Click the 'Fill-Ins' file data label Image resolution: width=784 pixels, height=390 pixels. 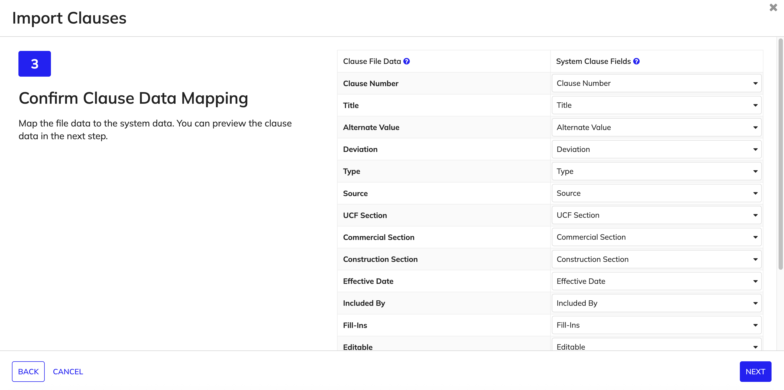click(355, 325)
